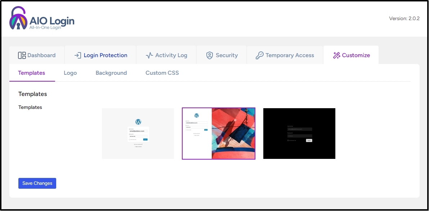Open the Temporary Access tab
The width and height of the screenshot is (429, 211).
(x=285, y=55)
